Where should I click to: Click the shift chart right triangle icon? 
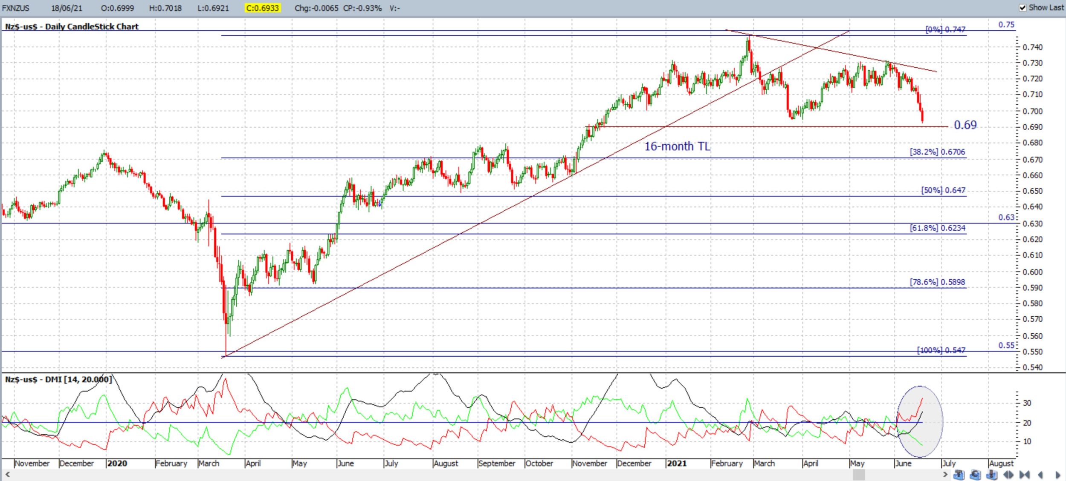point(1058,475)
